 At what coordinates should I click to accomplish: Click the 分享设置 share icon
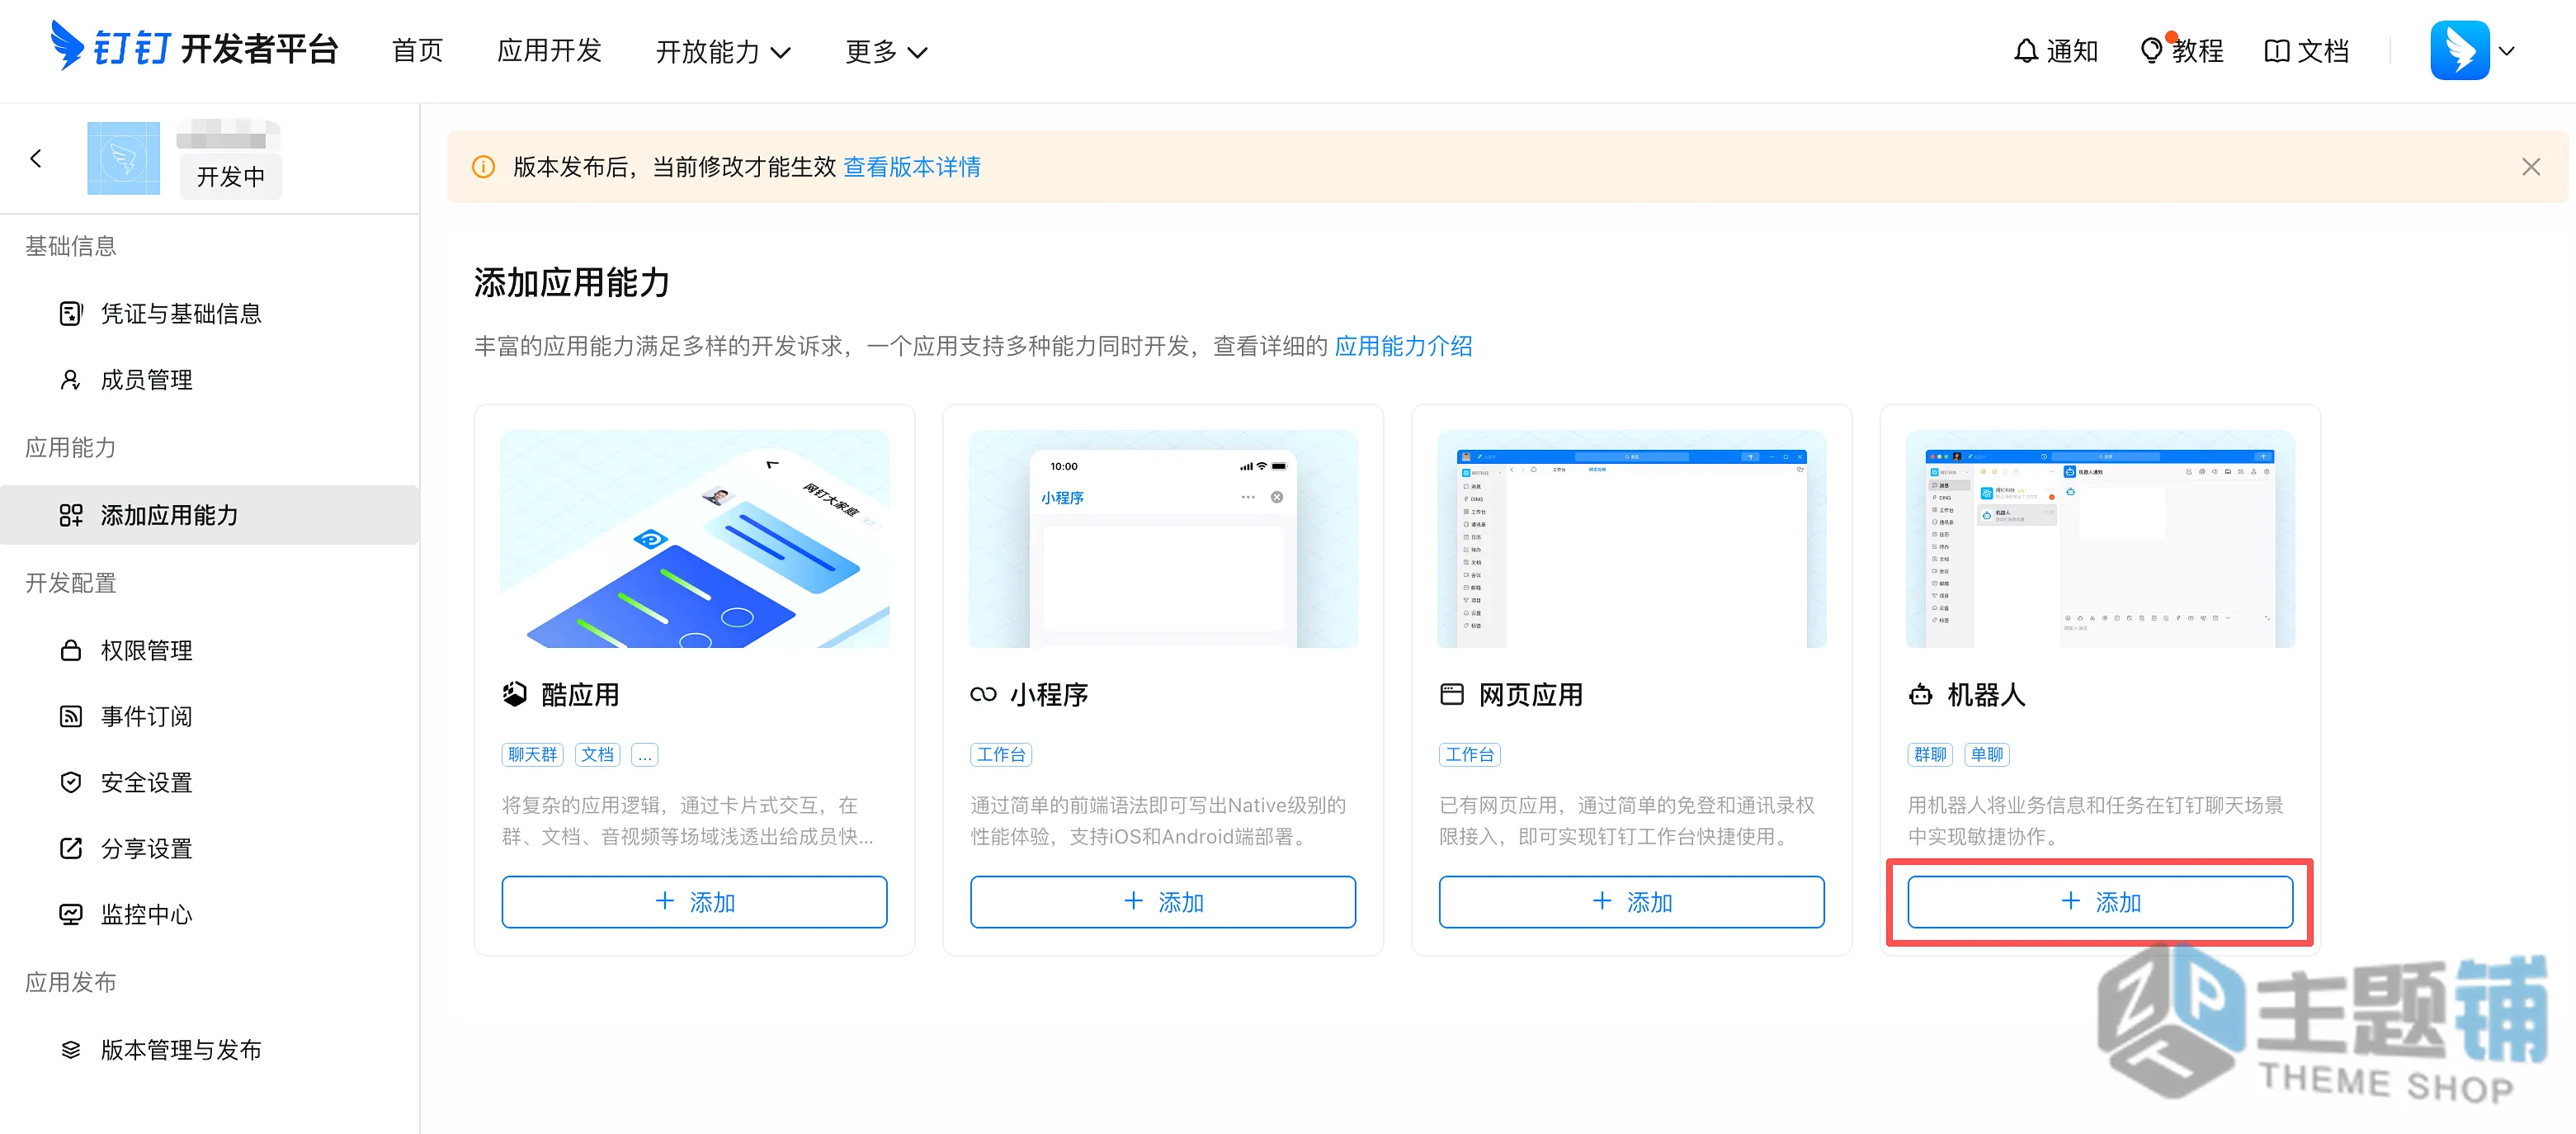click(x=71, y=848)
